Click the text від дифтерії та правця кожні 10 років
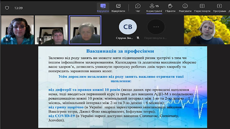This screenshot has height=129, width=230. click(x=84, y=90)
